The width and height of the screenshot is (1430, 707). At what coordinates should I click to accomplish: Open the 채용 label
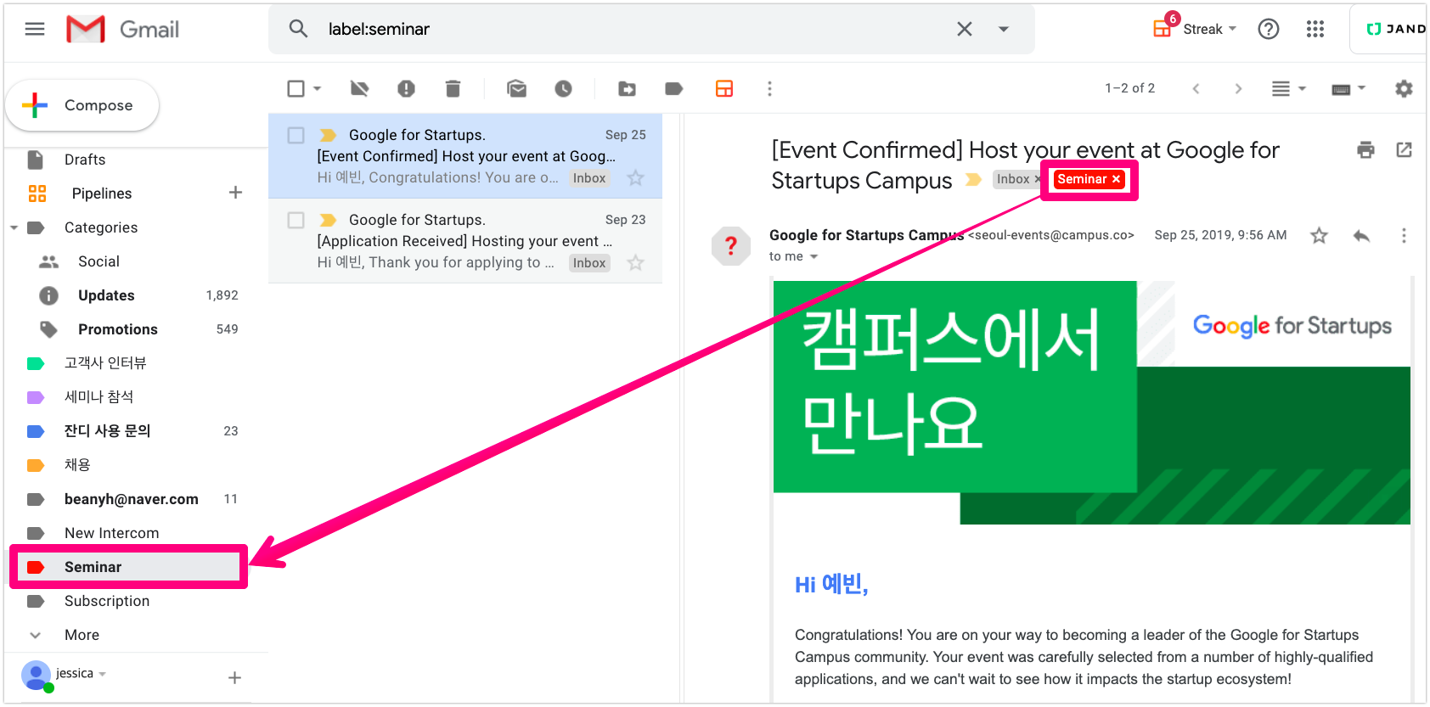77,465
